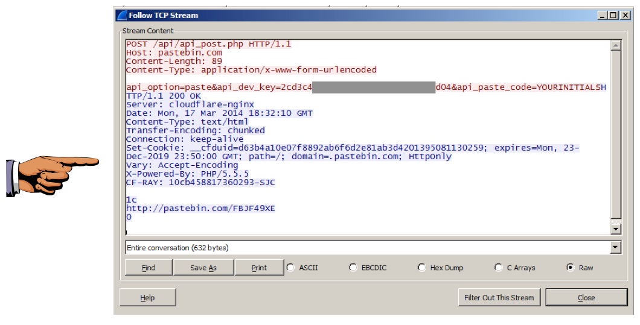Select the ASCII radio button
640x325 pixels.
click(290, 268)
